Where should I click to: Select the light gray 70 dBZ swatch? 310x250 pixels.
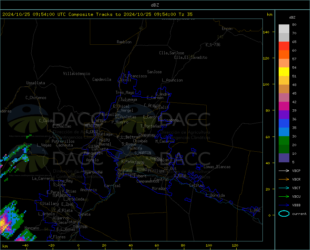pos(284,29)
